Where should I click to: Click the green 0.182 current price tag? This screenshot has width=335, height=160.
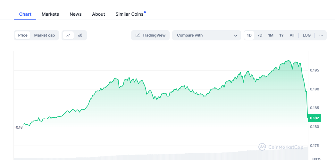(x=314, y=118)
